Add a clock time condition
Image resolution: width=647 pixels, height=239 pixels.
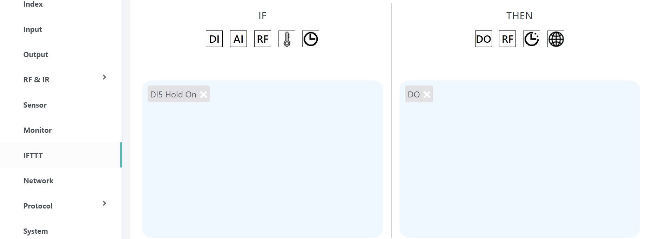tap(310, 39)
